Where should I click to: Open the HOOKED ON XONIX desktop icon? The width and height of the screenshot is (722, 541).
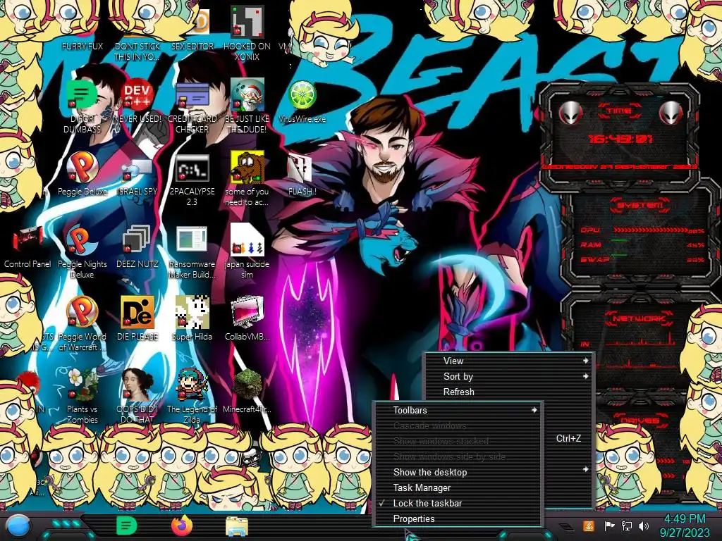(247, 22)
